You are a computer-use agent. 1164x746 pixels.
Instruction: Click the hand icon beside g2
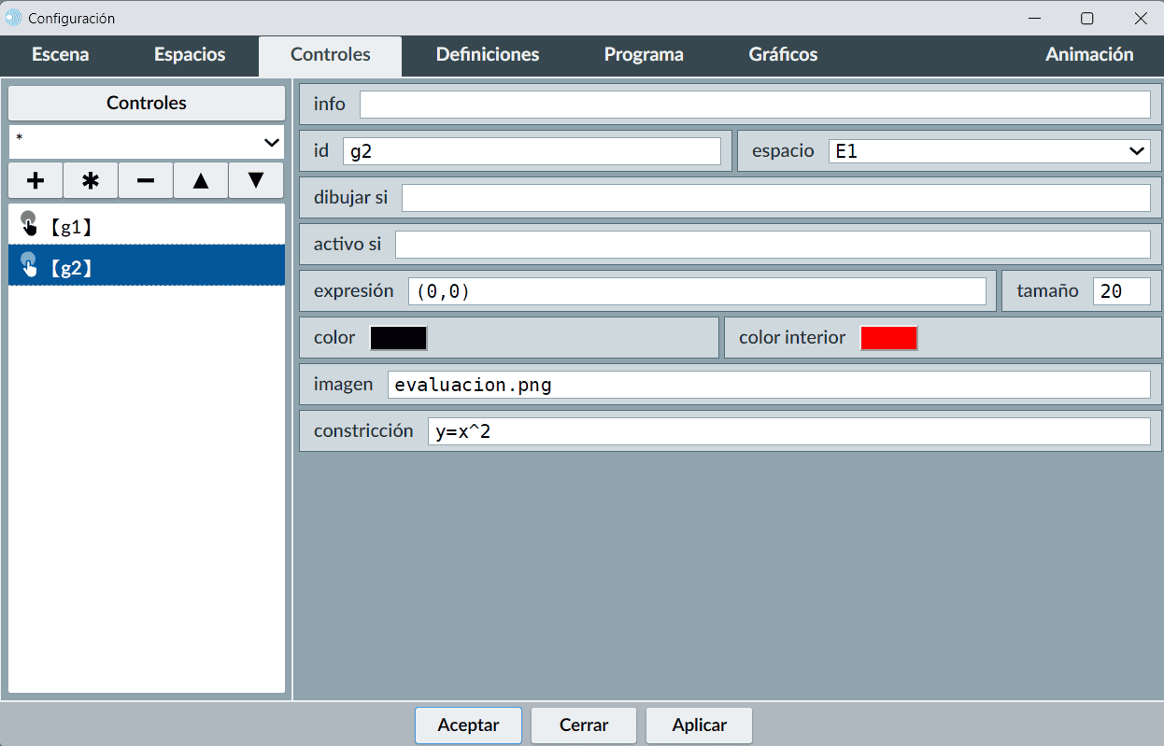29,266
